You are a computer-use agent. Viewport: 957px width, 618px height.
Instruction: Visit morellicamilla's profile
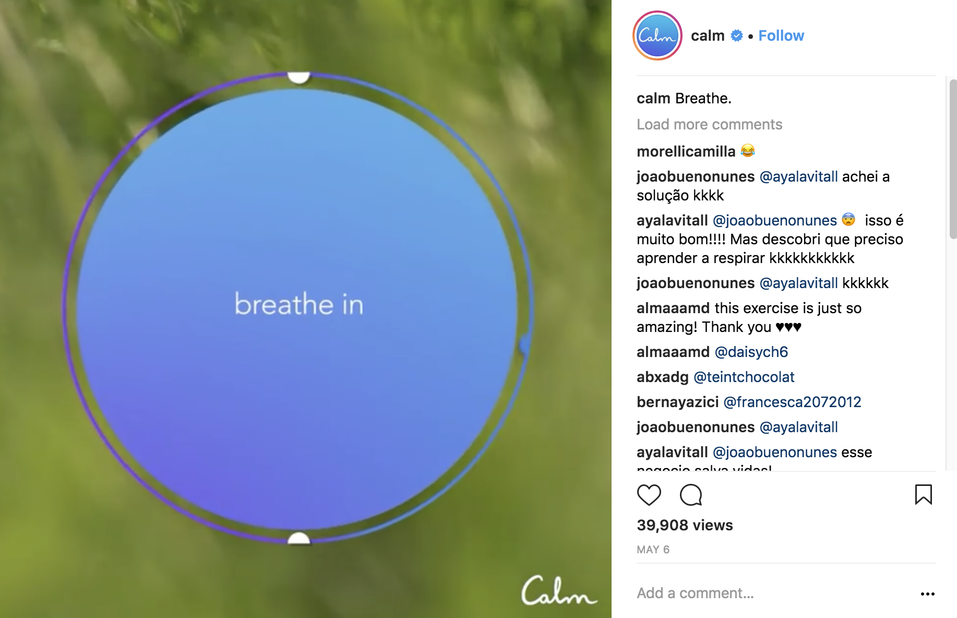click(x=686, y=151)
